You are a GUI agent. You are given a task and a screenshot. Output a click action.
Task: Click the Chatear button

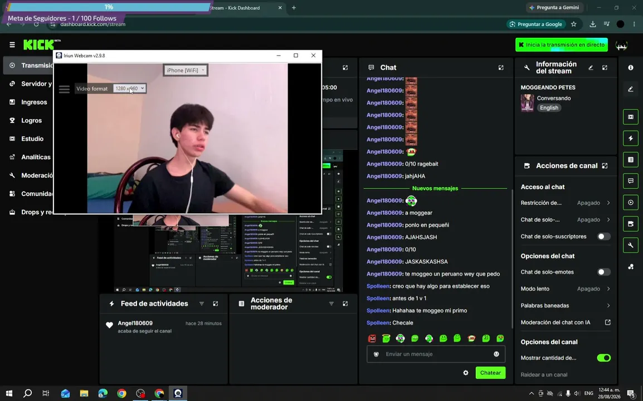pos(490,373)
